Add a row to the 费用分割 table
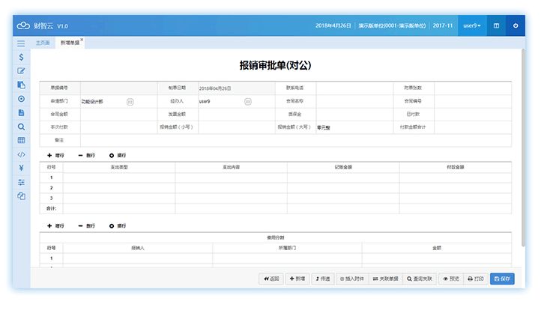550x313 pixels. coord(55,226)
